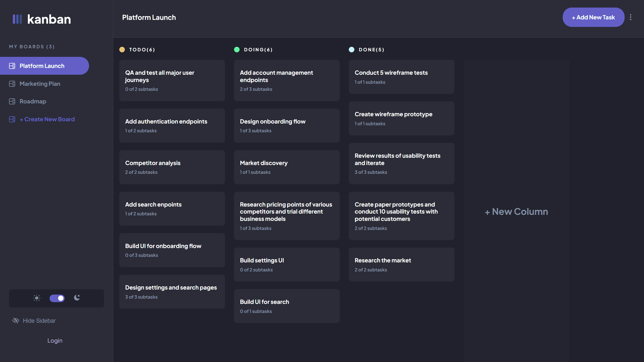Open the Create paper prototypes card

coord(402,216)
